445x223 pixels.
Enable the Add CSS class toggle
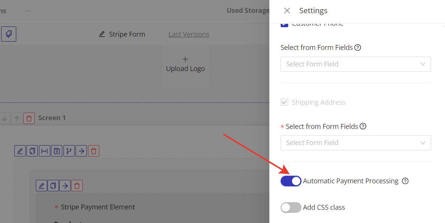pos(291,208)
